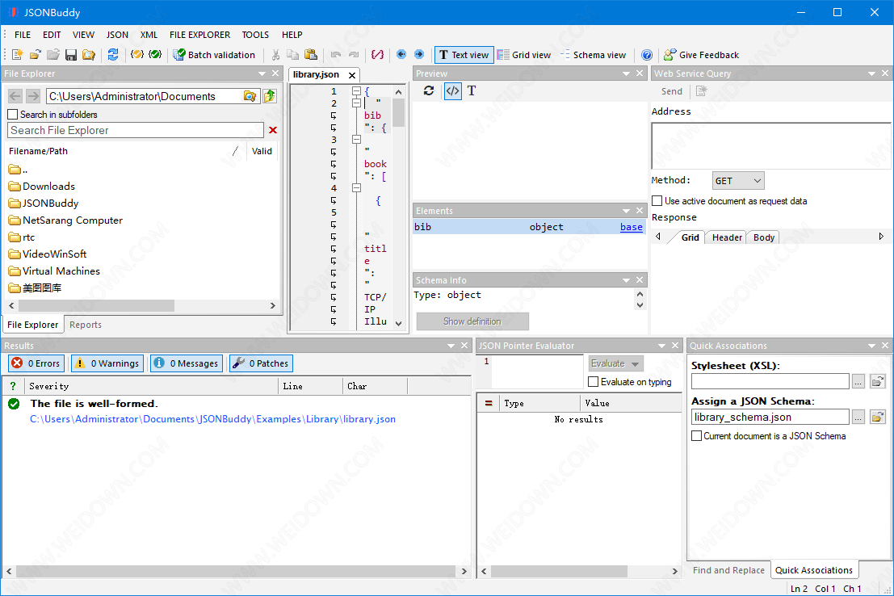The height and width of the screenshot is (596, 894).
Task: Clear File Explorer search with red X
Action: (x=273, y=130)
